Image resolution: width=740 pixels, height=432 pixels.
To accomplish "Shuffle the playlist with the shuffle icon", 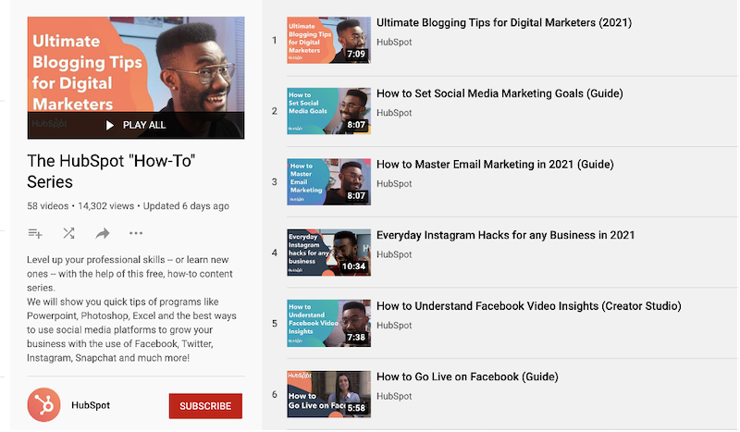I will pos(68,233).
